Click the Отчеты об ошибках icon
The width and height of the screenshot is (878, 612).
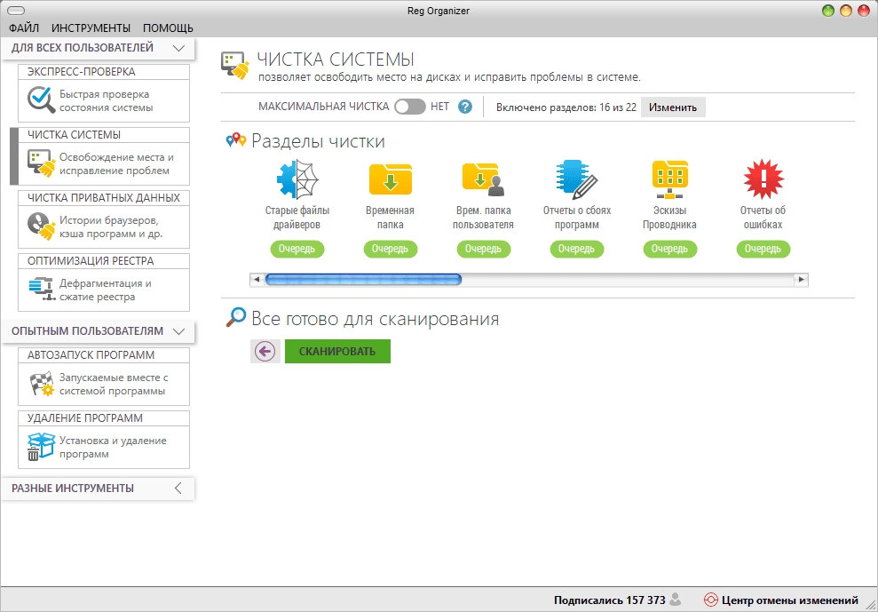pyautogui.click(x=763, y=179)
